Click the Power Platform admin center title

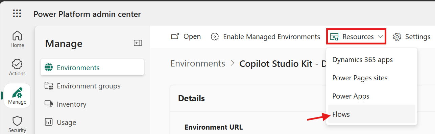click(x=87, y=14)
